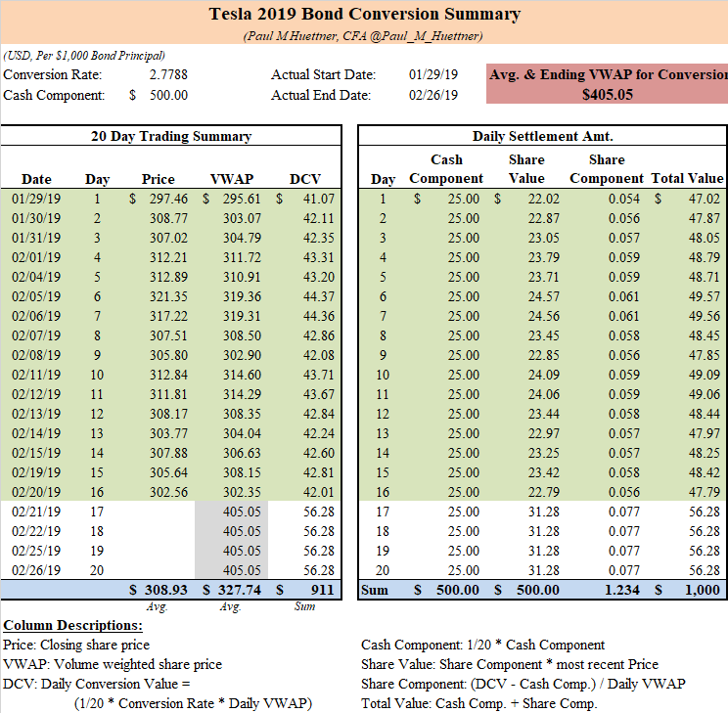
Task: Select the 'Total Value' column header
Action: pyautogui.click(x=687, y=178)
